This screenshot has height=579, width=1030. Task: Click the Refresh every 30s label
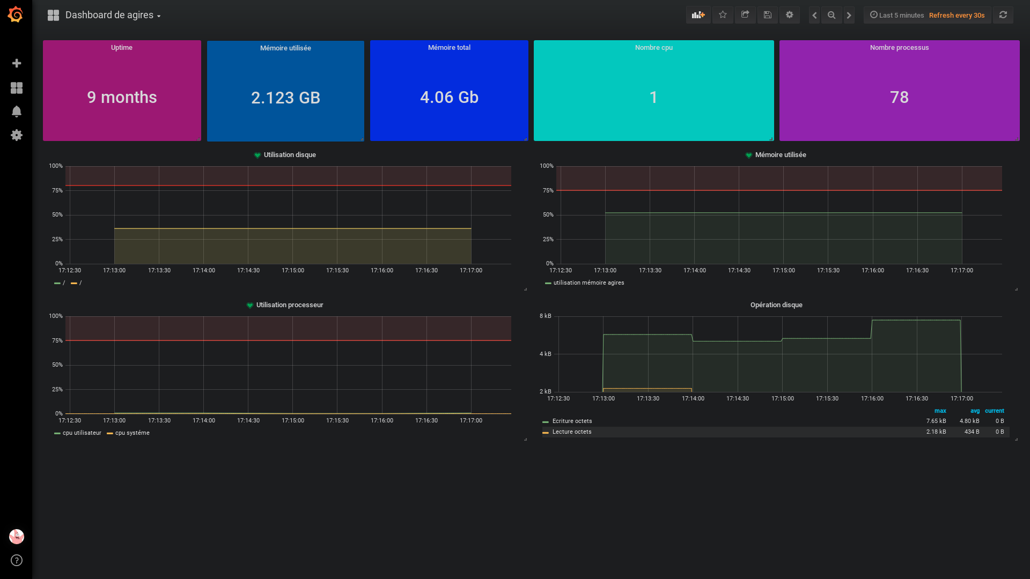(957, 15)
